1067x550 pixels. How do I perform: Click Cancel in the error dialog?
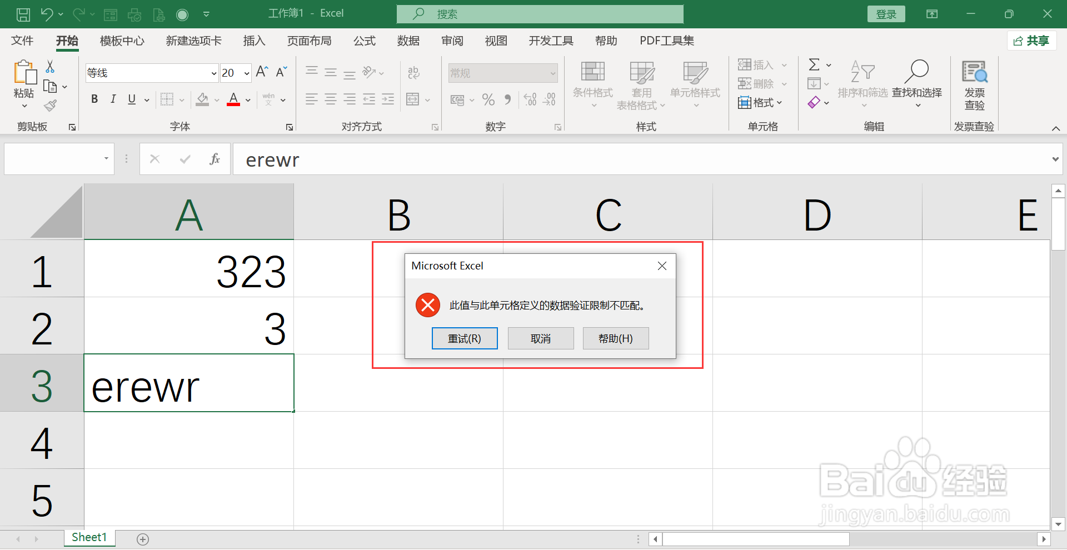tap(540, 338)
